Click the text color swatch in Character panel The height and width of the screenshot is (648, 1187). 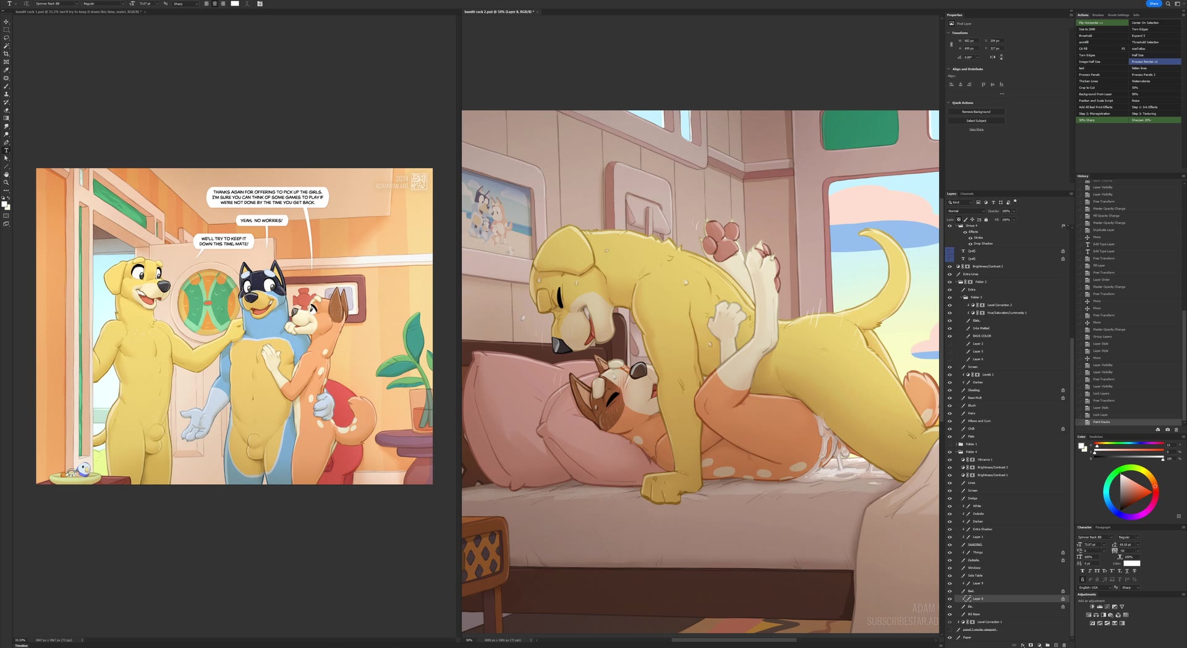click(x=1131, y=563)
